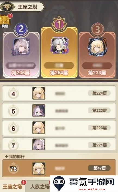Screen dimensions: 118x192
Task: Open the 奖励 rewards chest icon
Action: [x=5, y=21]
